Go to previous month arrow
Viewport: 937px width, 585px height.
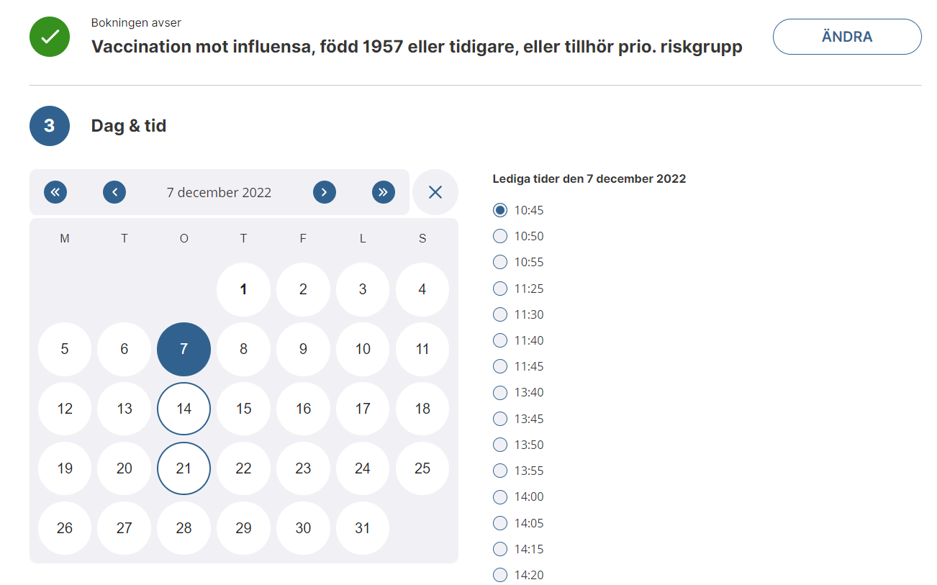pos(114,192)
